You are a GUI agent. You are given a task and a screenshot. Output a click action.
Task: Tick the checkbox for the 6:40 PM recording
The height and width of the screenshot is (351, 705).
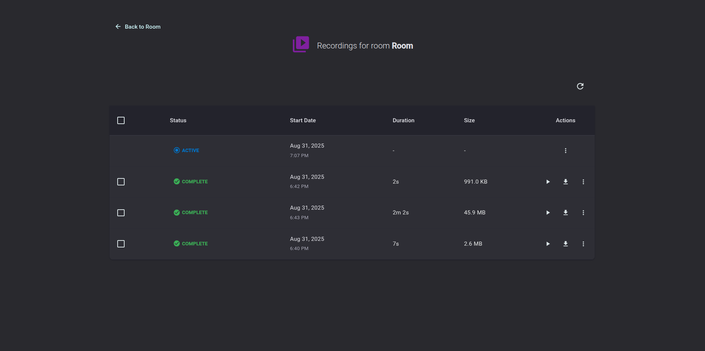tap(121, 244)
